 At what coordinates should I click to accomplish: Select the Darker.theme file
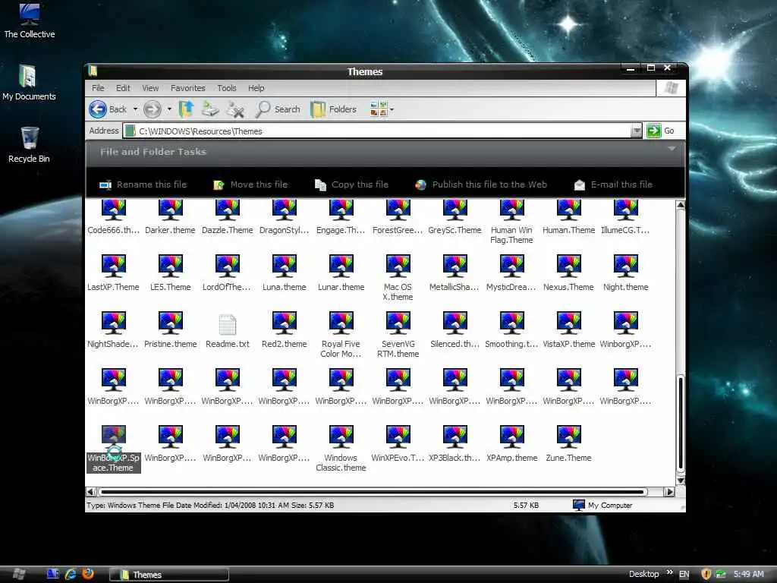170,216
